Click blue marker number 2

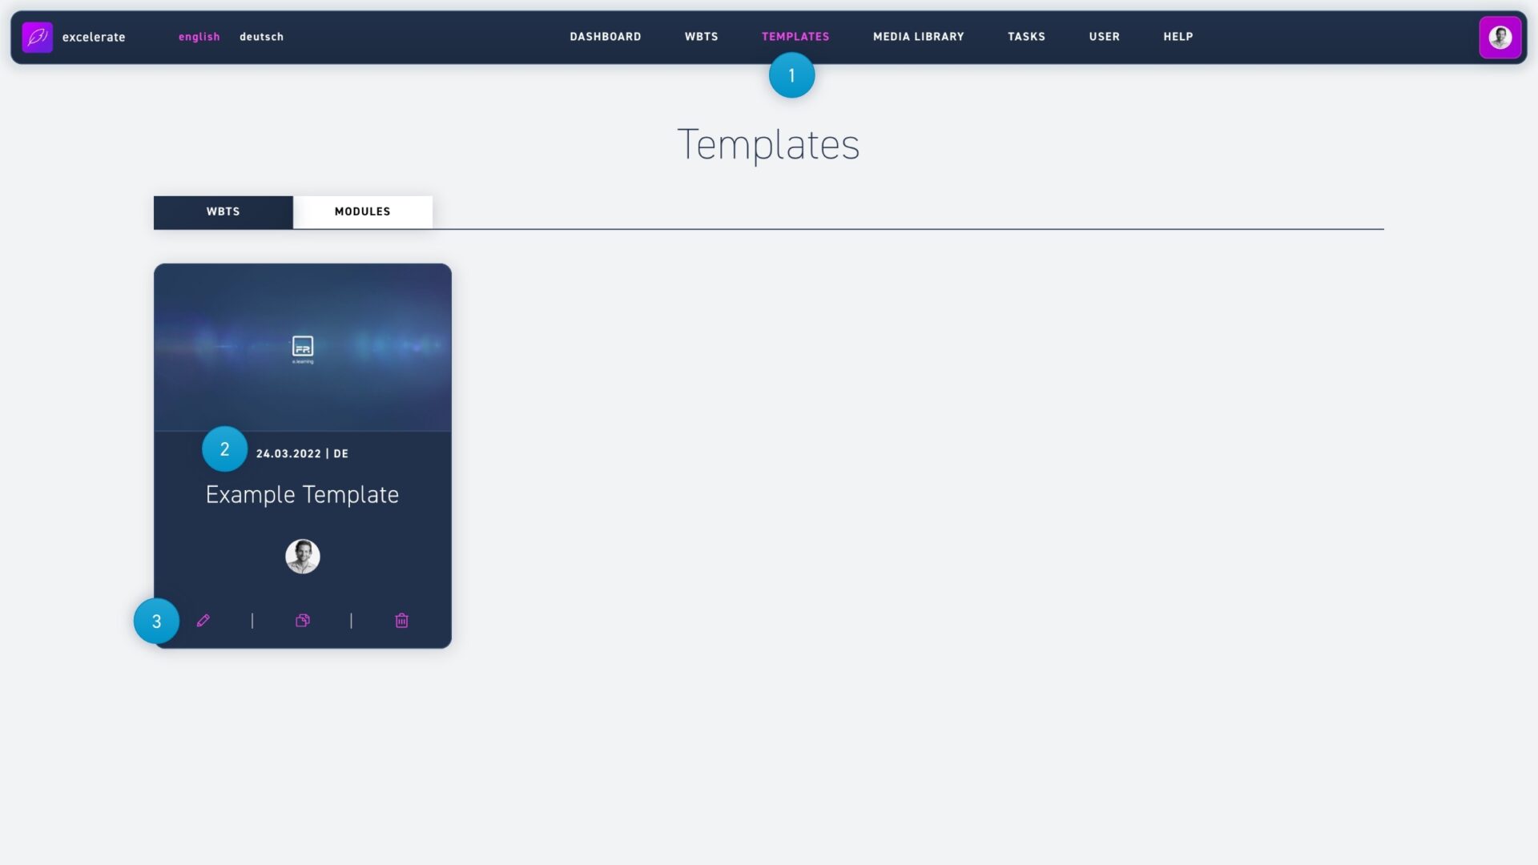pyautogui.click(x=224, y=449)
